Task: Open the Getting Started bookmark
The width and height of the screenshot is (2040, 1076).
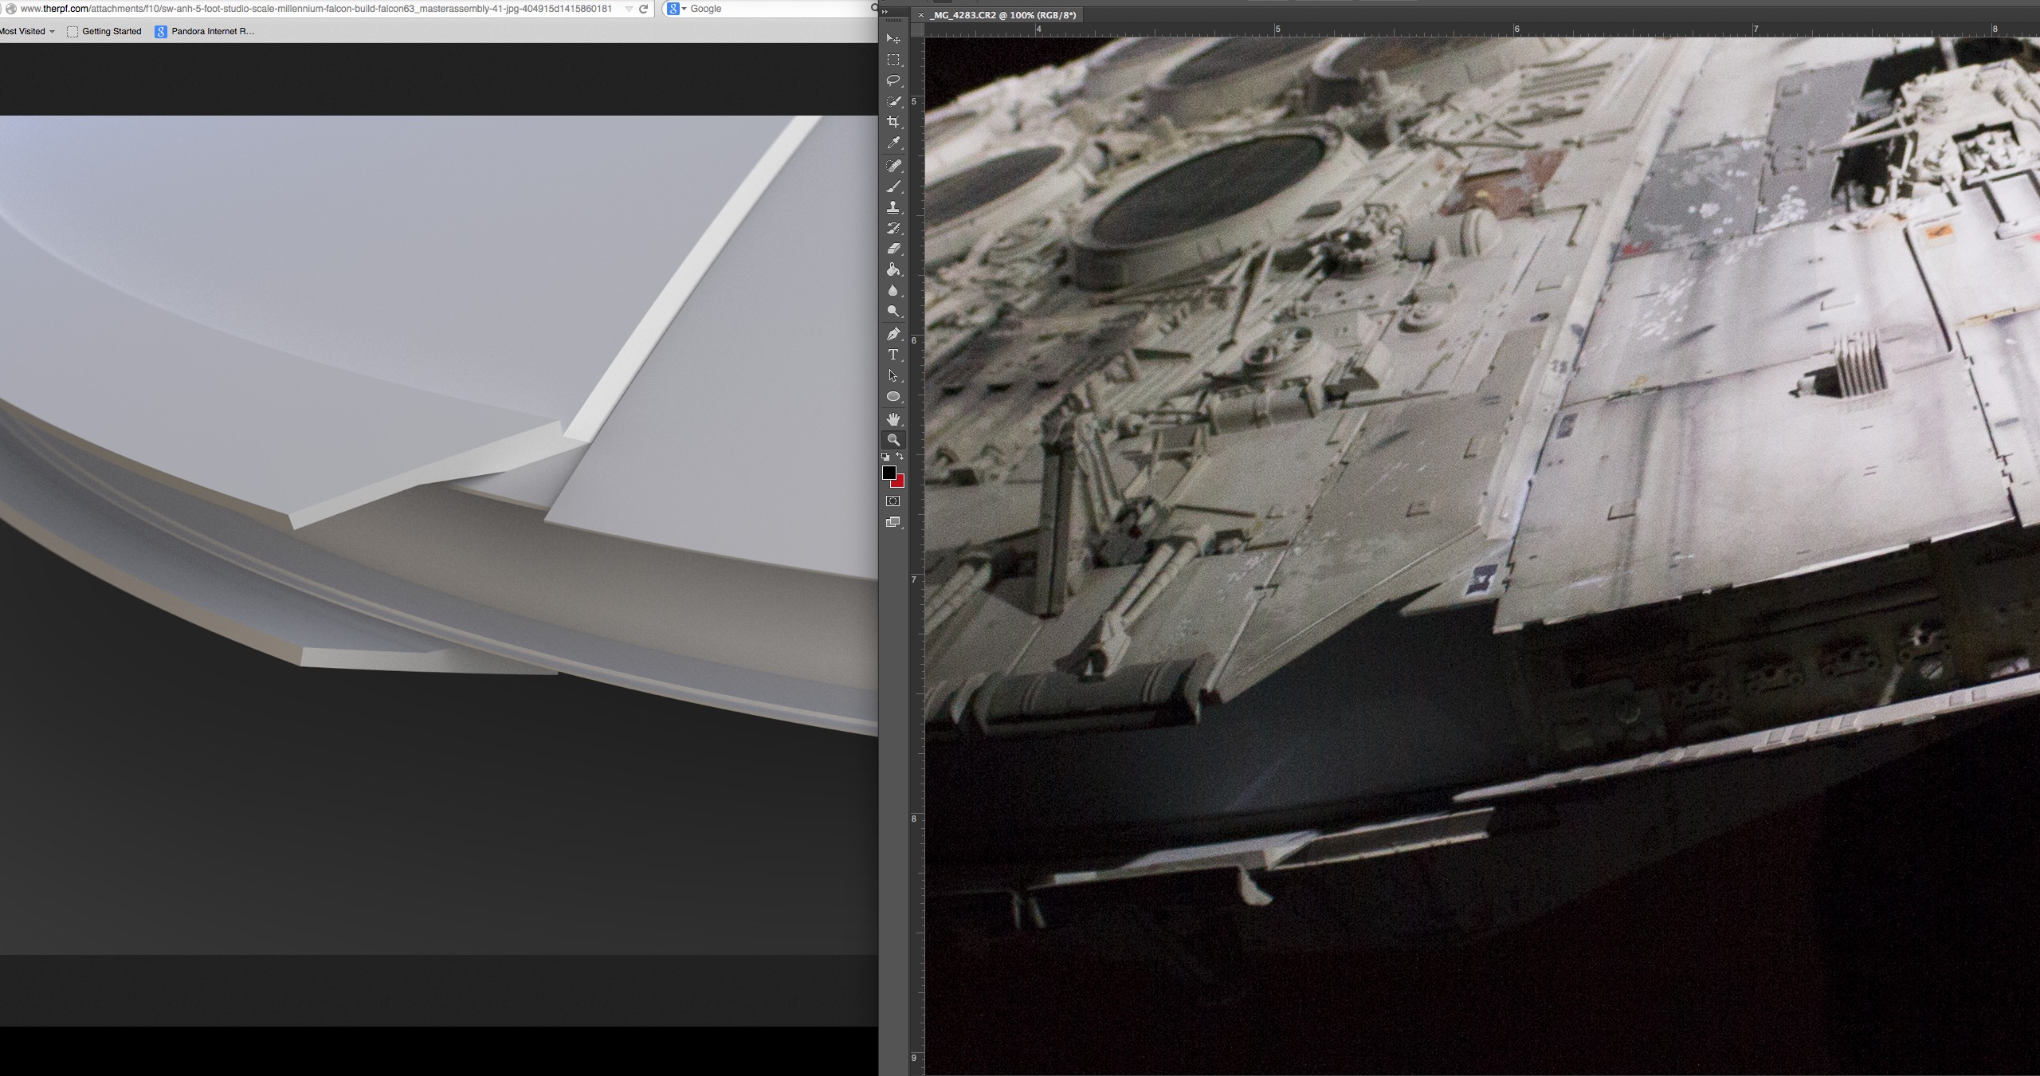Action: pos(104,31)
